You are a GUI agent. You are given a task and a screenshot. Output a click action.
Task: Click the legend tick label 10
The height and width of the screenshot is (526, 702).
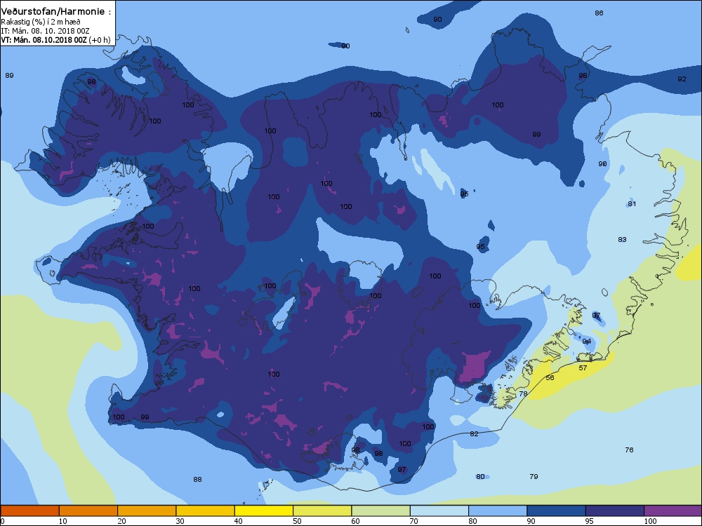pyautogui.click(x=62, y=521)
